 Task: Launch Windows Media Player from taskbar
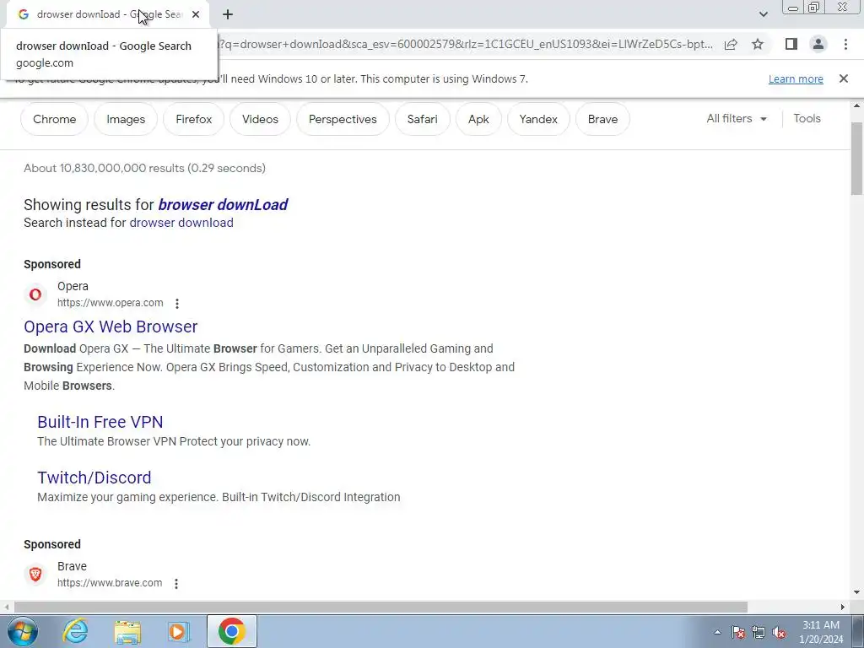coord(178,632)
